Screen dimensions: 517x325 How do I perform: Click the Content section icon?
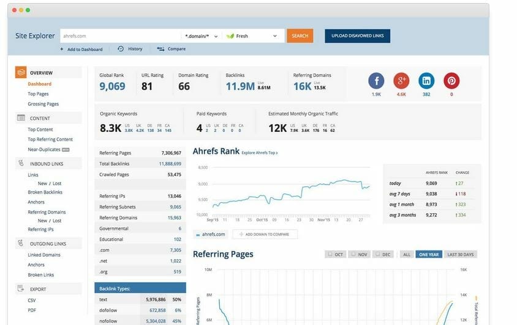click(x=21, y=118)
